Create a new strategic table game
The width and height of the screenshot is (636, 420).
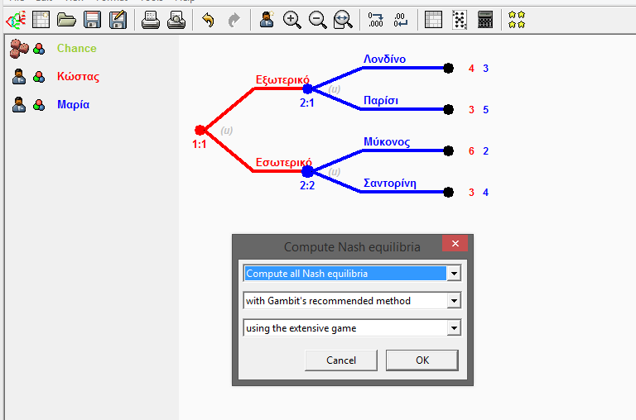point(41,20)
